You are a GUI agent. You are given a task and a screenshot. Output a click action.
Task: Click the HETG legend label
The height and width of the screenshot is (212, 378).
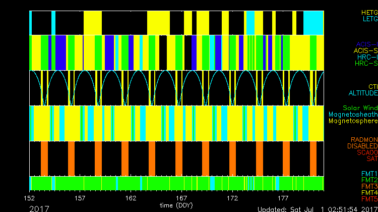point(368,12)
